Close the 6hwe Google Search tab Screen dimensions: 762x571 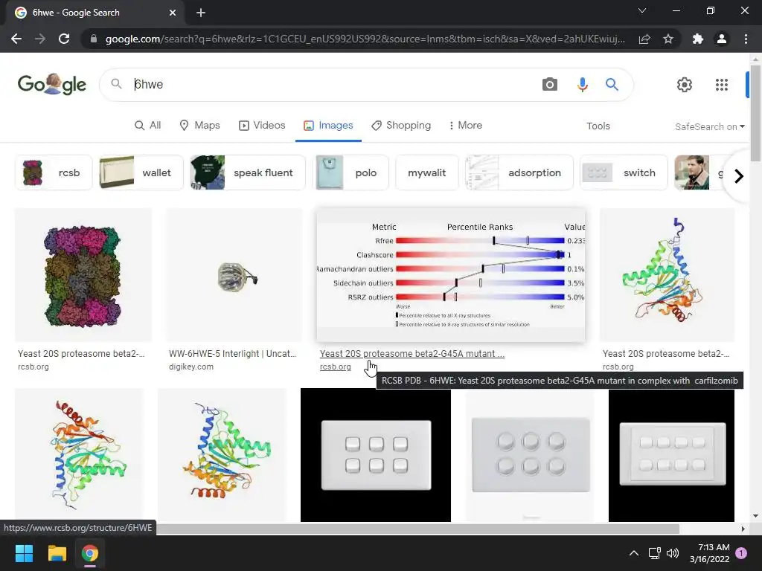click(173, 13)
